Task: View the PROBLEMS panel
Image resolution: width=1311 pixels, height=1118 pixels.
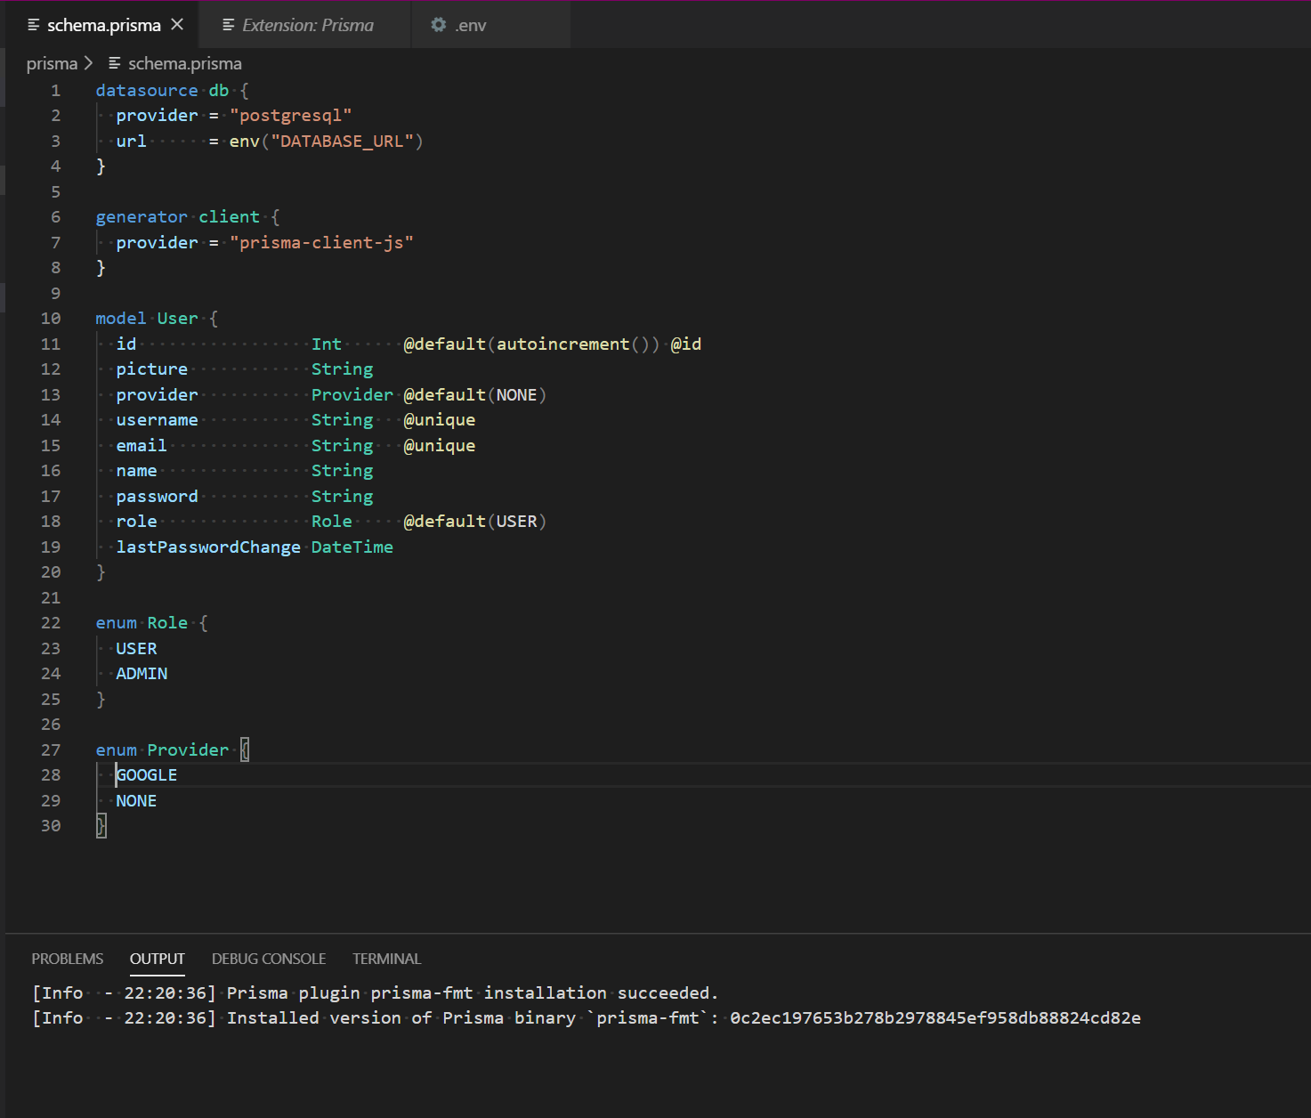Action: [x=67, y=959]
